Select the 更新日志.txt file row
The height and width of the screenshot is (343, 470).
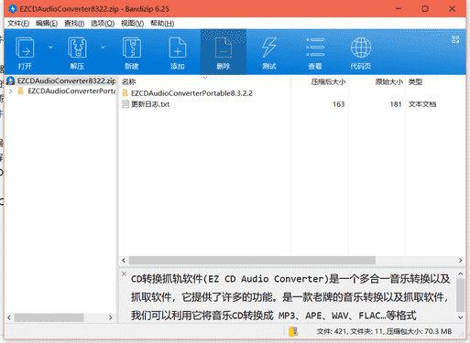coord(292,104)
